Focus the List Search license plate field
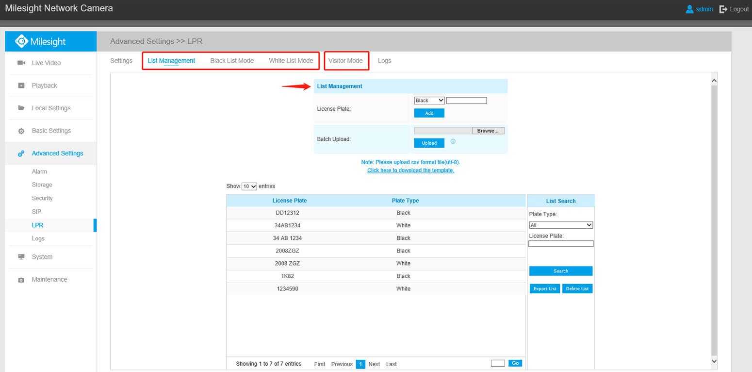 tap(561, 244)
